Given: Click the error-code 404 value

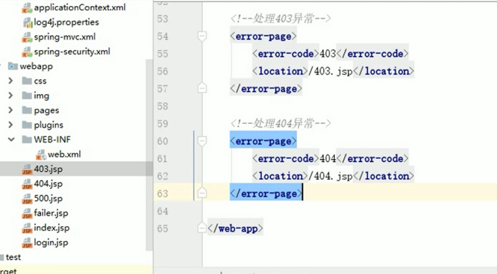Looking at the screenshot, I should (x=328, y=159).
